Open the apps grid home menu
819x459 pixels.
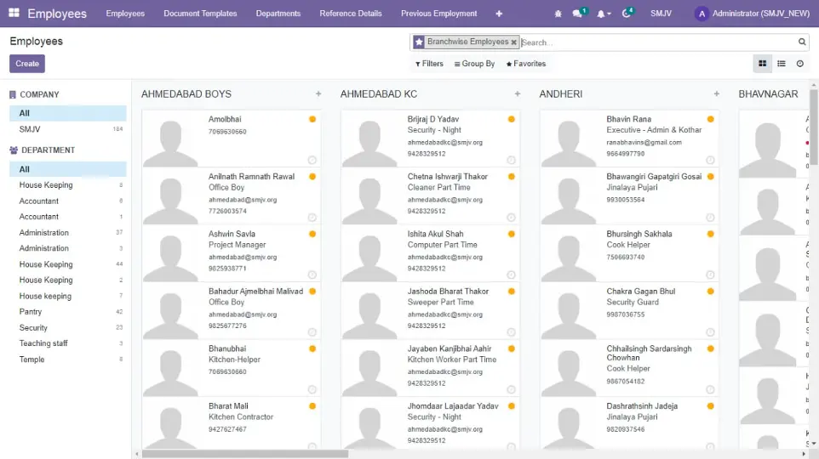(x=14, y=14)
